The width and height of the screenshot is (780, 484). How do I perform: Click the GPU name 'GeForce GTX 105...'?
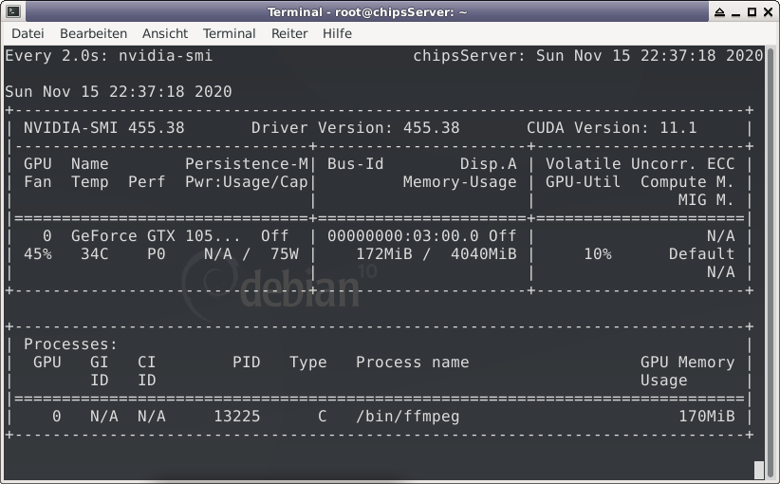(x=156, y=235)
